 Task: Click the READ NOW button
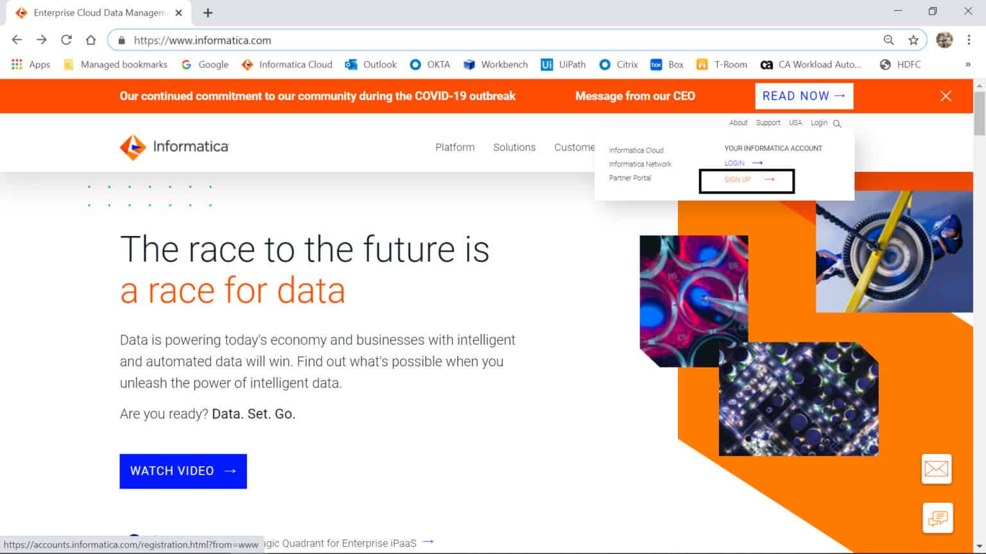804,96
